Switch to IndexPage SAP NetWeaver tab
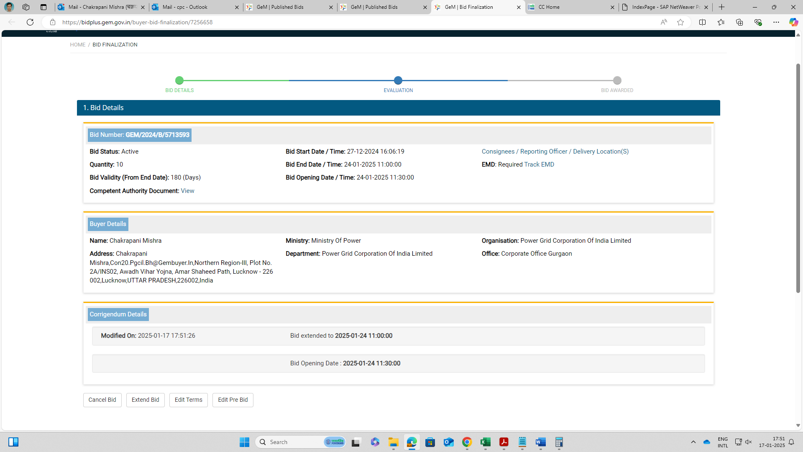The image size is (803, 452). point(665,7)
